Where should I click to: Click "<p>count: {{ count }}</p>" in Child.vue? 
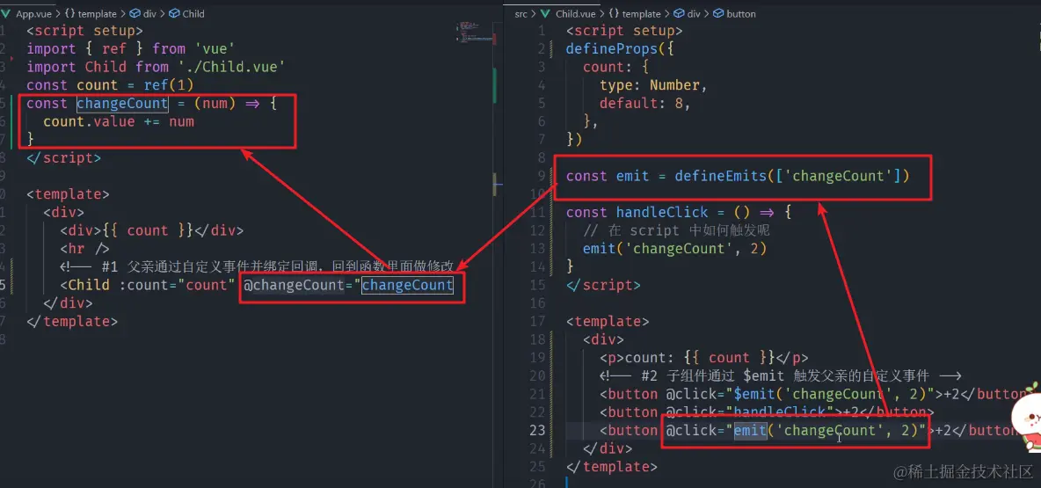coord(703,357)
